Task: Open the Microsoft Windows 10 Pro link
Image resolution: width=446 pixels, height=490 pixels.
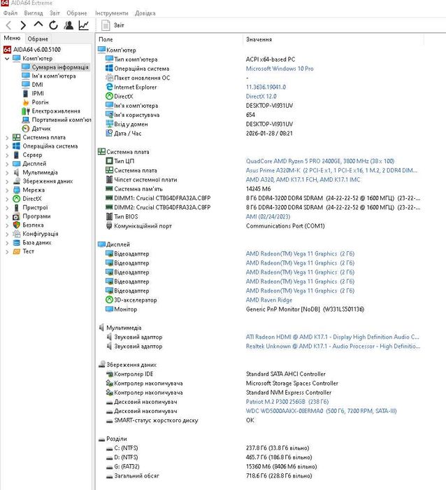Action: tap(280, 69)
